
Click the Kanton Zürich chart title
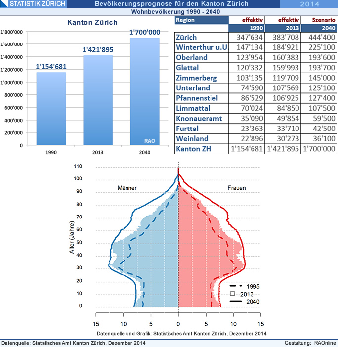click(x=92, y=22)
